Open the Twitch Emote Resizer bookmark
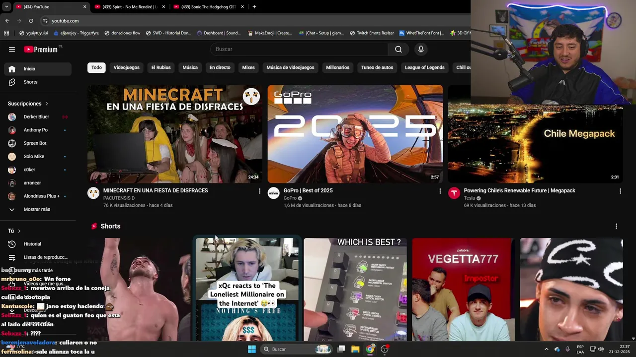The width and height of the screenshot is (636, 357). tap(371, 33)
